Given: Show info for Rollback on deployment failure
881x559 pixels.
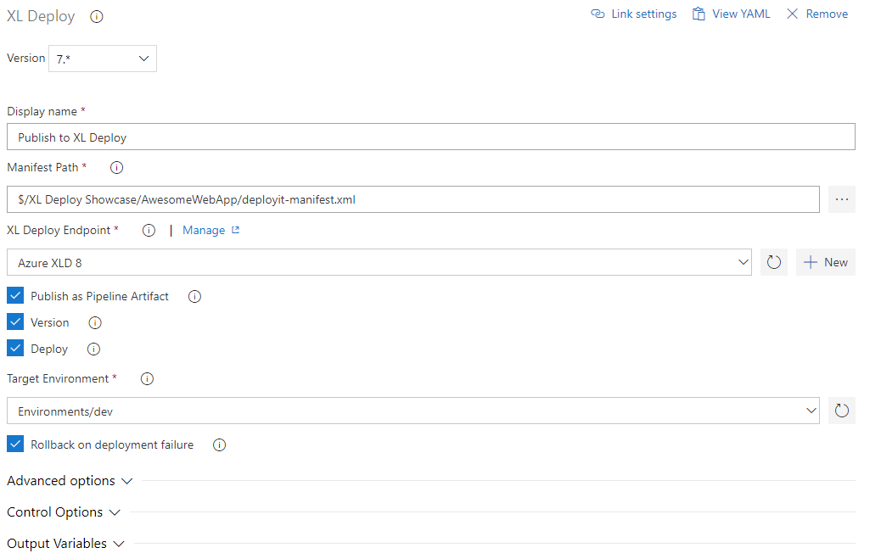Looking at the screenshot, I should pyautogui.click(x=219, y=444).
